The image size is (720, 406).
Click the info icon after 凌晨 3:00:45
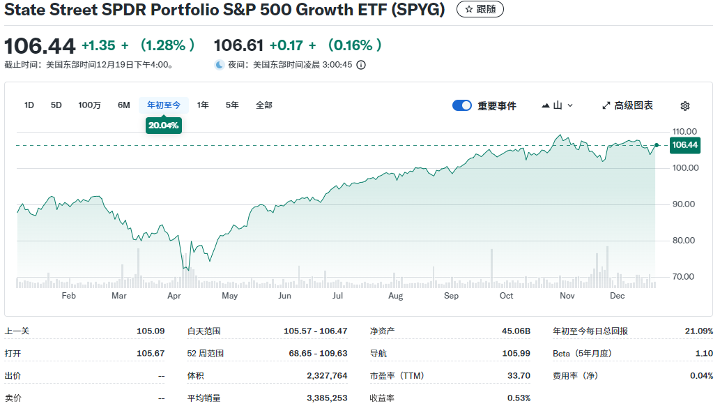click(360, 64)
